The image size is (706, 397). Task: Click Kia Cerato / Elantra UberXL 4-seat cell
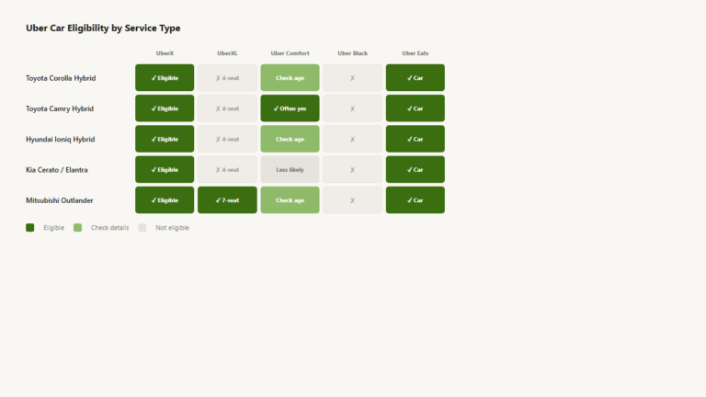tap(227, 169)
